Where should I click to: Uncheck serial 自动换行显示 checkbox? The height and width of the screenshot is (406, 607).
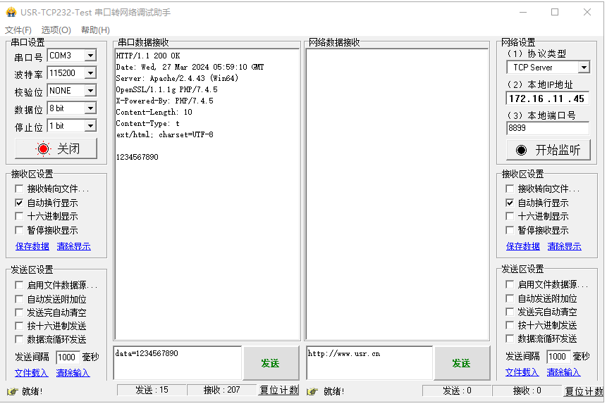click(19, 203)
